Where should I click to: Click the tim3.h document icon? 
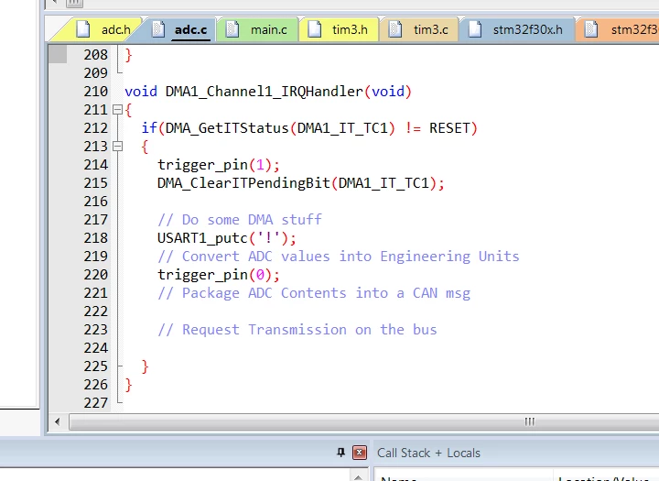(x=314, y=29)
